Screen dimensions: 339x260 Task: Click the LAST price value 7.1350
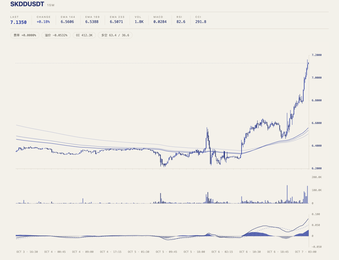pyautogui.click(x=18, y=22)
